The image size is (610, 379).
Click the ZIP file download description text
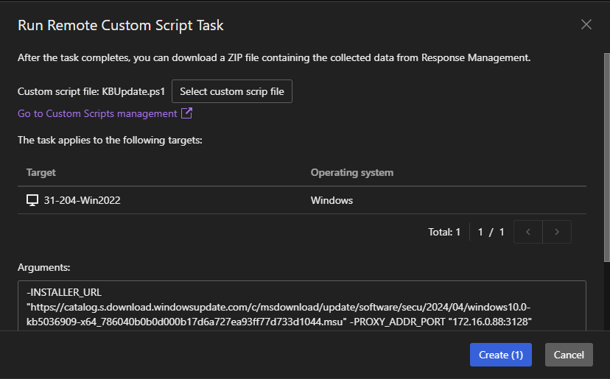tap(273, 57)
